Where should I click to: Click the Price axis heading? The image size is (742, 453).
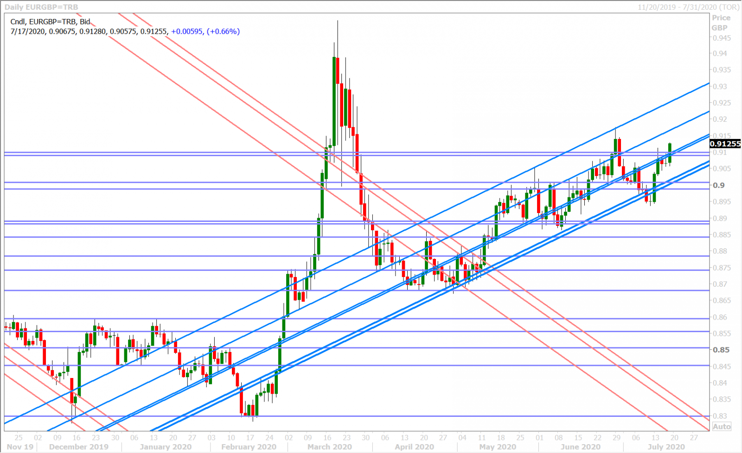tap(721, 18)
